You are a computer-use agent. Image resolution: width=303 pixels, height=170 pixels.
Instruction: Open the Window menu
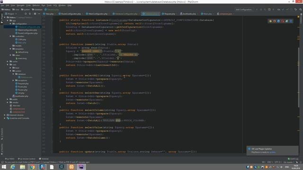click(62, 5)
